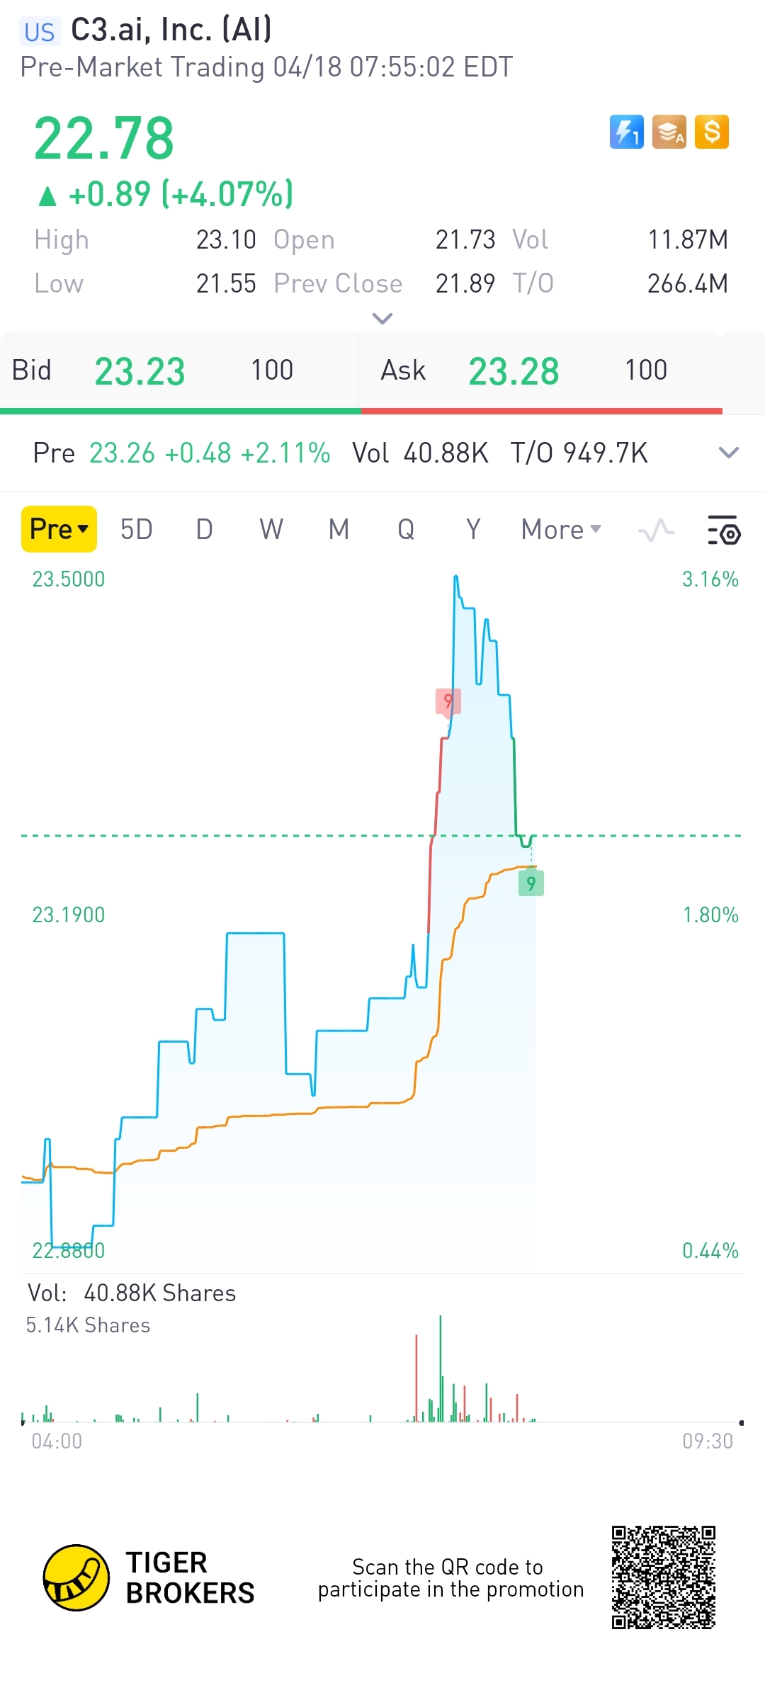Tap the promotion QR code
The height and width of the screenshot is (1700, 765).
point(664,1577)
